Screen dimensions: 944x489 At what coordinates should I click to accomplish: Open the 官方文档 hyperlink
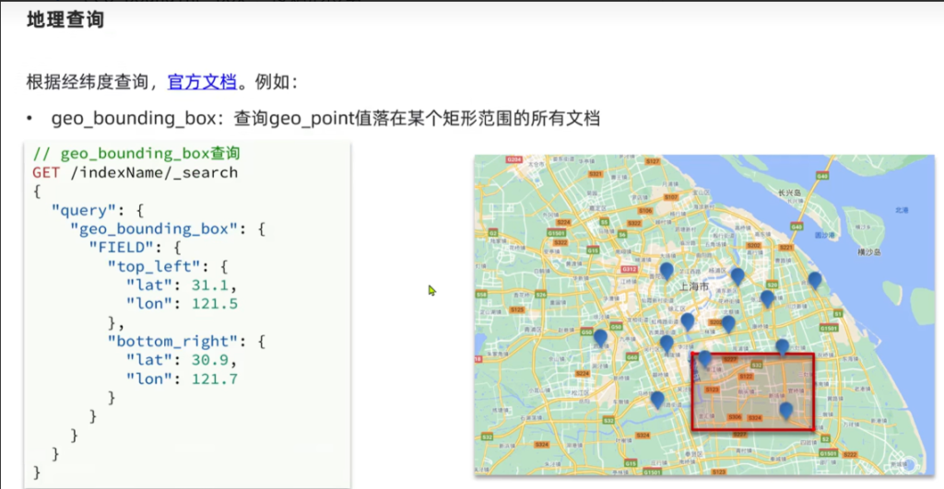[202, 82]
